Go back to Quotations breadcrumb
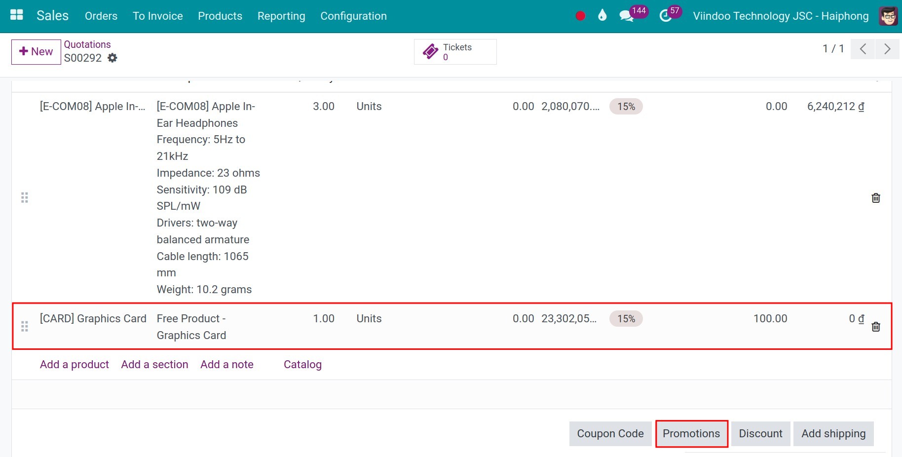This screenshot has width=902, height=457. [87, 44]
